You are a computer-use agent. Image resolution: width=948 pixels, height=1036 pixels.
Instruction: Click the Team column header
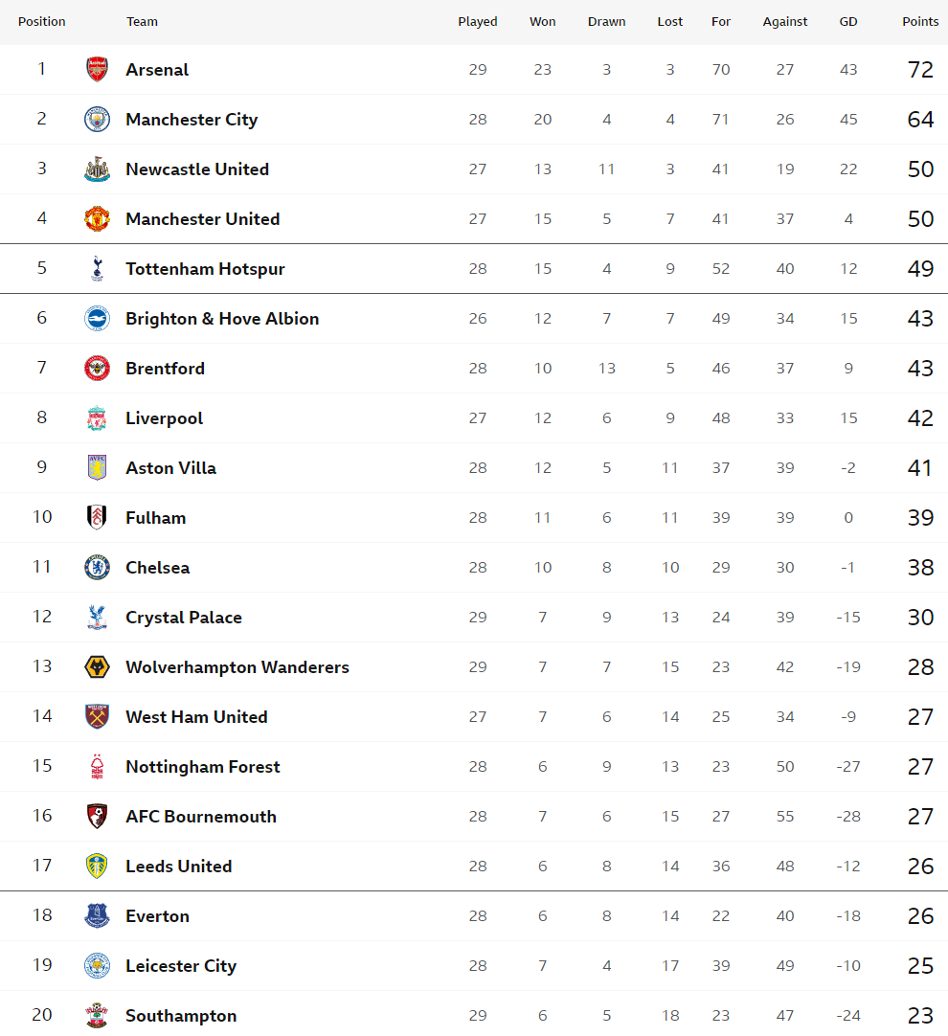point(142,22)
